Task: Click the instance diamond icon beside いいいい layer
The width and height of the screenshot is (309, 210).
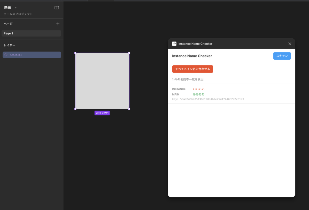Action: 6,55
